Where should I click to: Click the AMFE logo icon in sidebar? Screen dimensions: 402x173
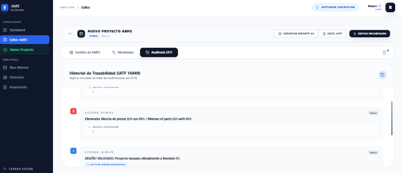pos(5,7)
